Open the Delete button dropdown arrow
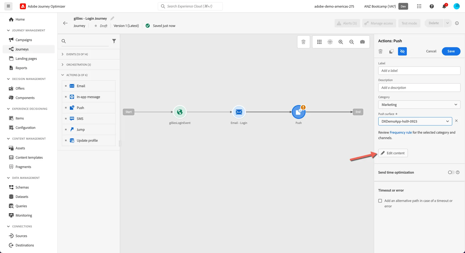This screenshot has height=253, width=465. pos(447,23)
